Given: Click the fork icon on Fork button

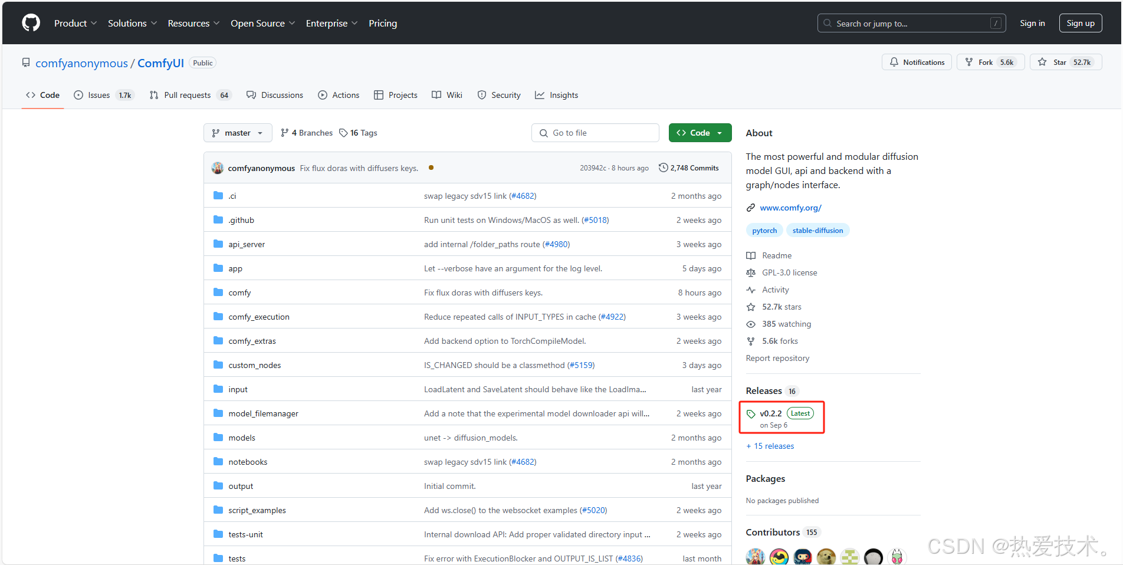Looking at the screenshot, I should [x=969, y=62].
